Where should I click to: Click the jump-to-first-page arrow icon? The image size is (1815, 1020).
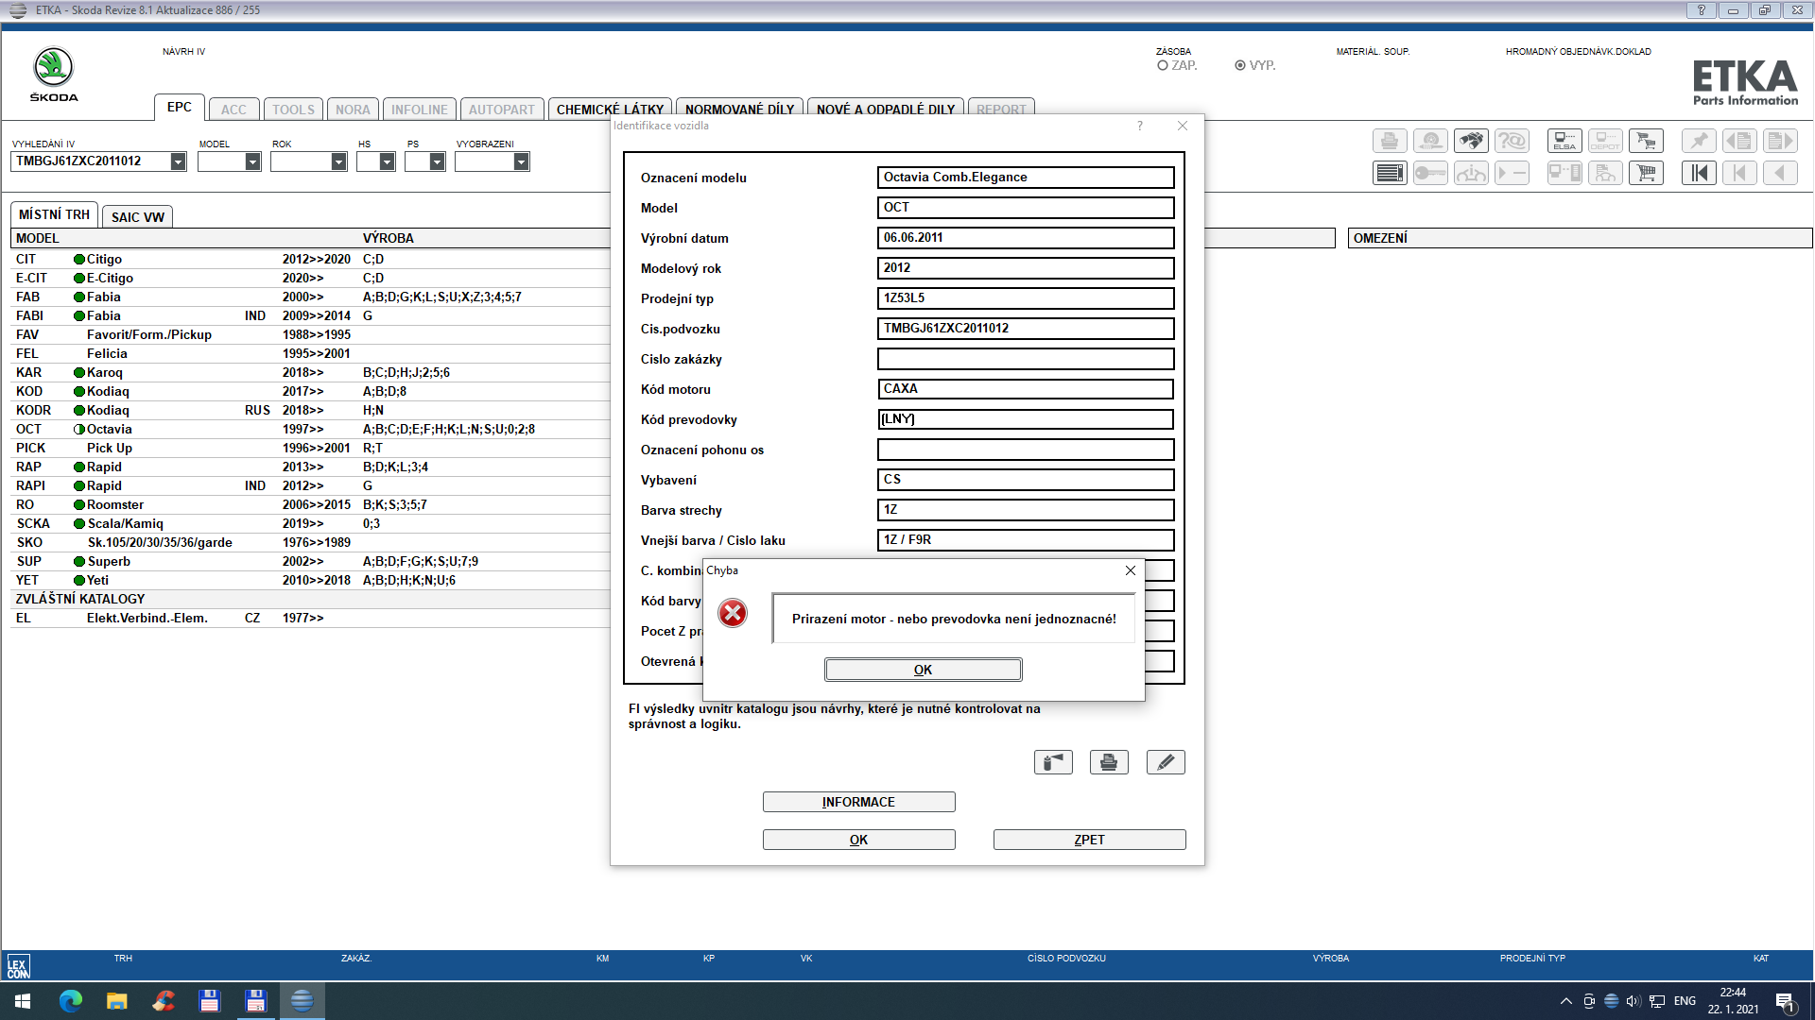point(1699,174)
